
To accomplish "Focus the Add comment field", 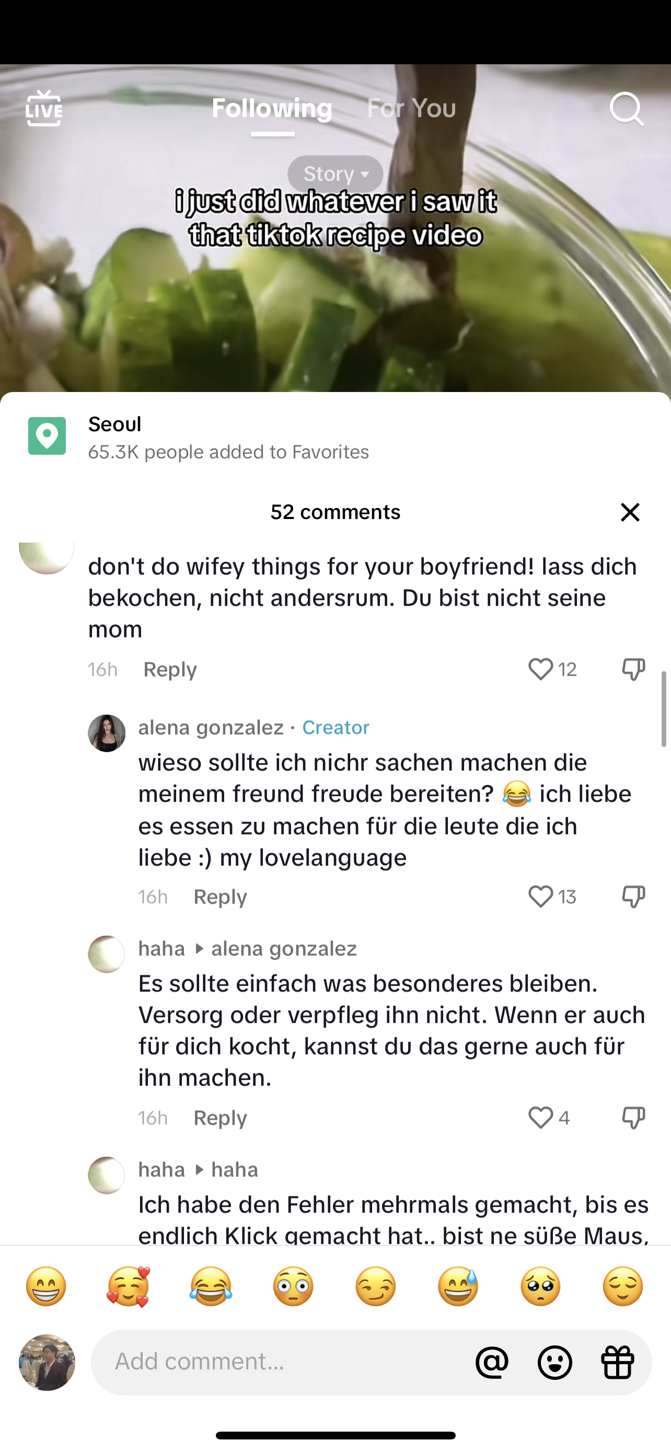I will click(282, 1363).
